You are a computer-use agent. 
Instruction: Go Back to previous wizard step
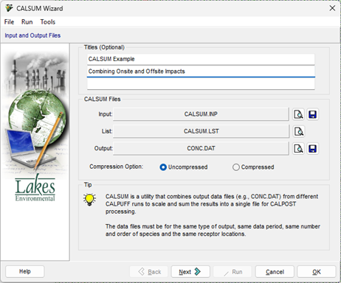click(149, 272)
